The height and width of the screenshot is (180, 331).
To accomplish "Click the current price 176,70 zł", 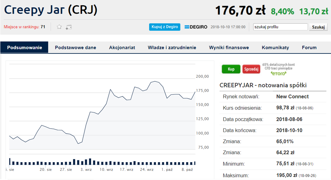I will [240, 10].
